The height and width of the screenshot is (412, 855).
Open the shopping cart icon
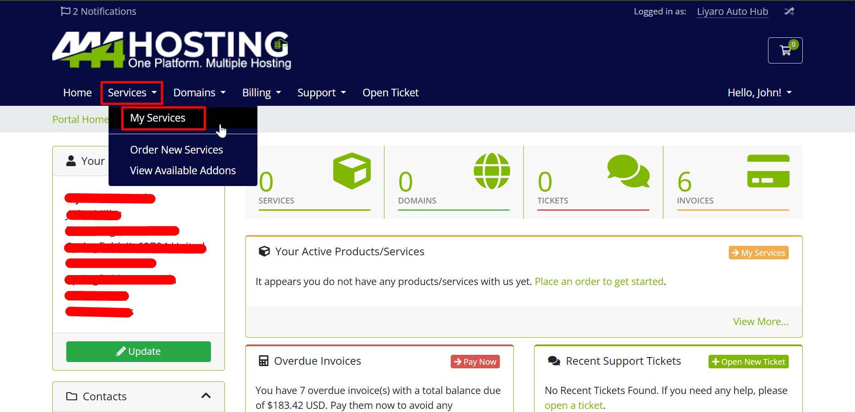coord(785,50)
